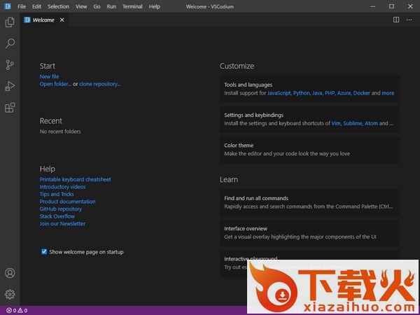Open the Color theme card

[309, 150]
